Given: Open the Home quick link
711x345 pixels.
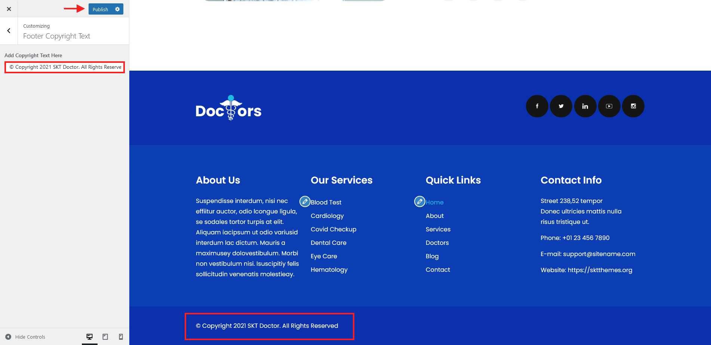Looking at the screenshot, I should coord(435,202).
